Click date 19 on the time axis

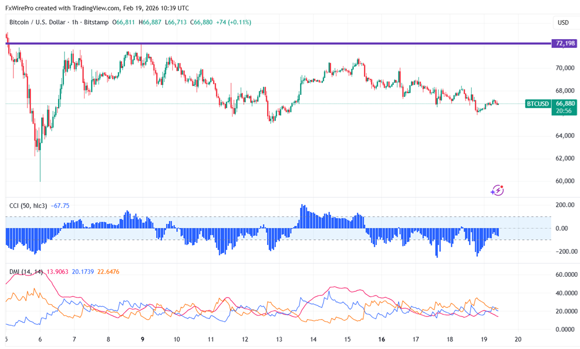click(x=484, y=339)
